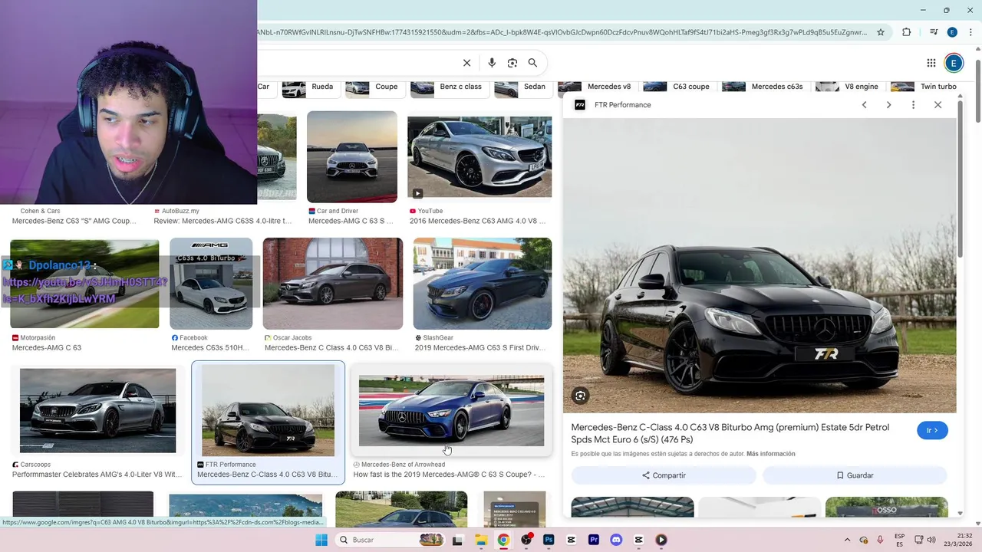The height and width of the screenshot is (552, 982).
Task: Share the image via Compartir
Action: 664,475
